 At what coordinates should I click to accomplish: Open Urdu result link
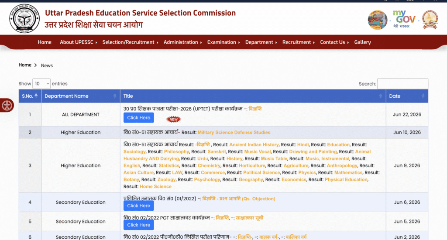(203, 158)
